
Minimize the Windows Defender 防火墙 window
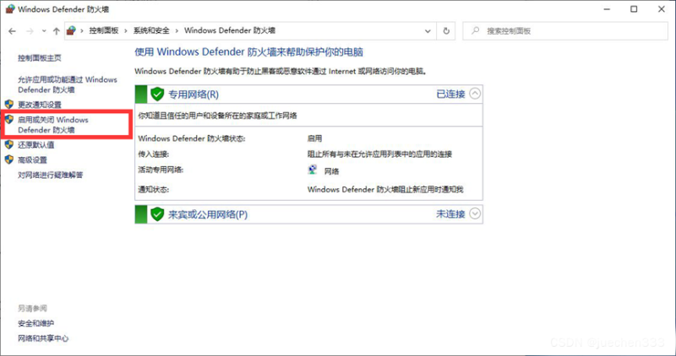click(x=607, y=9)
